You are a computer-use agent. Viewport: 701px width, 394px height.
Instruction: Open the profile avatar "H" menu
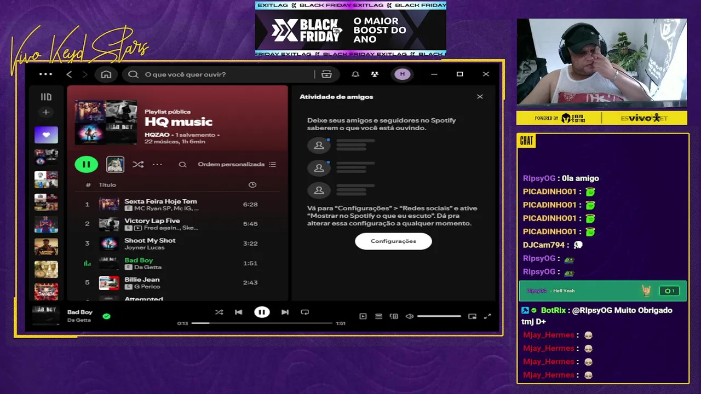(x=403, y=74)
